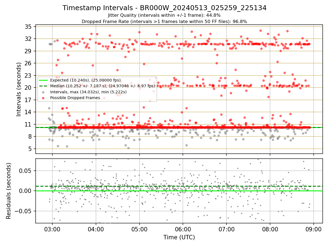Click the gray marker swatch in the legend
Screen dimensions: 329x247
click(44, 92)
